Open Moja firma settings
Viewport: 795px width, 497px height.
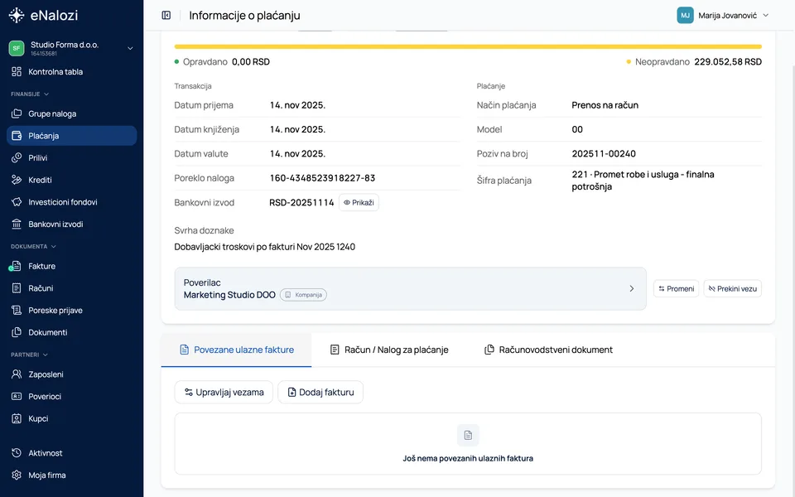71,475
